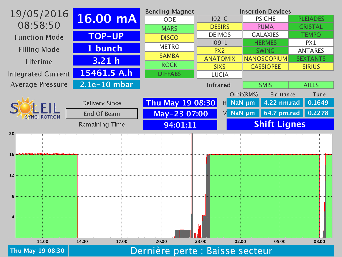Click the TOP-UP function mode value
This screenshot has height=257, width=342.
click(x=106, y=36)
